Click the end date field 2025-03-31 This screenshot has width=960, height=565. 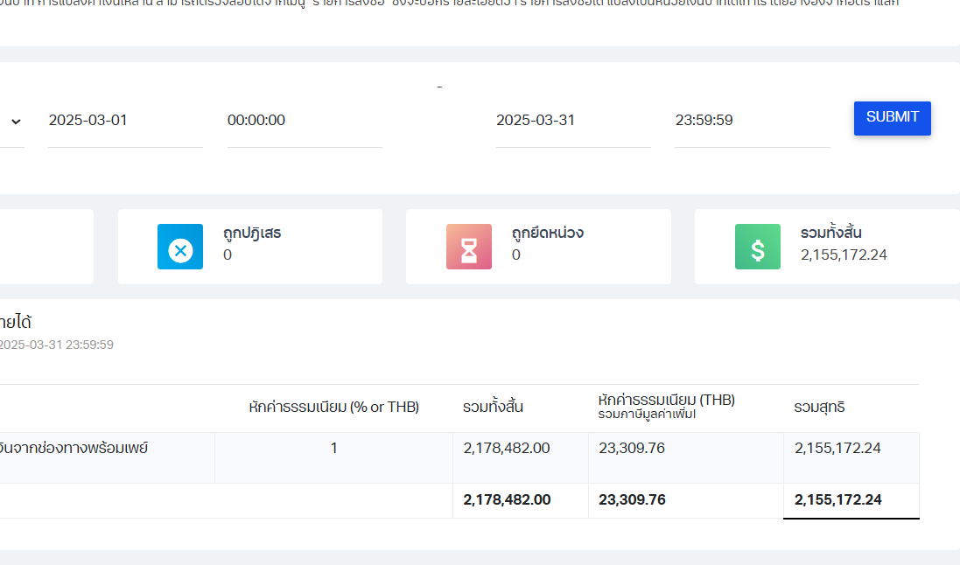[573, 121]
